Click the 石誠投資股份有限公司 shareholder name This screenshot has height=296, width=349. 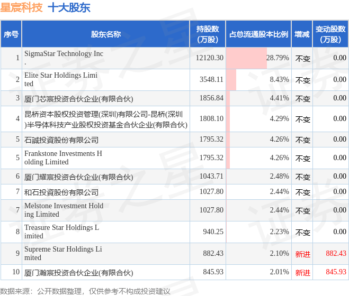pos(61,140)
